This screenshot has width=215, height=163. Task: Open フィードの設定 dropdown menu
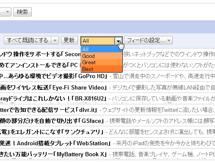point(149,40)
